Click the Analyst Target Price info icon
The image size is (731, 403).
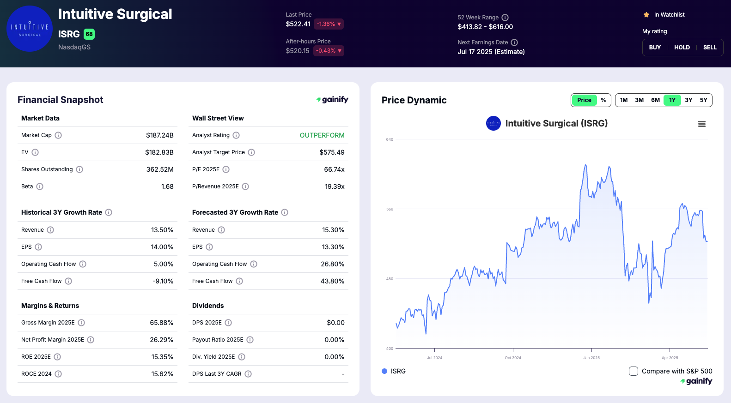click(251, 152)
